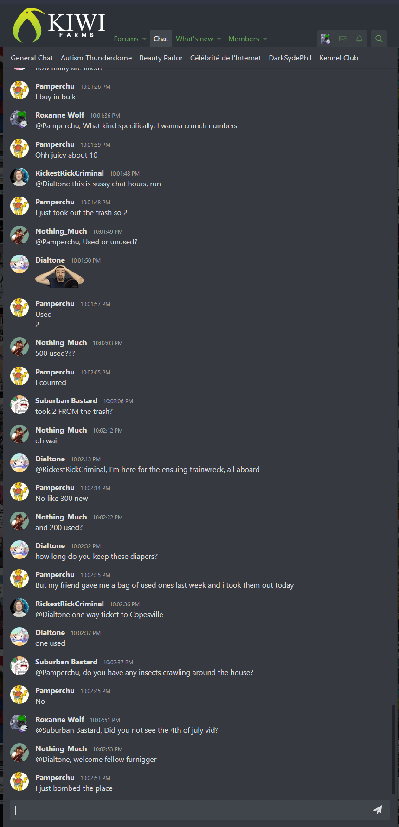Open the notifications bell icon

coord(359,39)
